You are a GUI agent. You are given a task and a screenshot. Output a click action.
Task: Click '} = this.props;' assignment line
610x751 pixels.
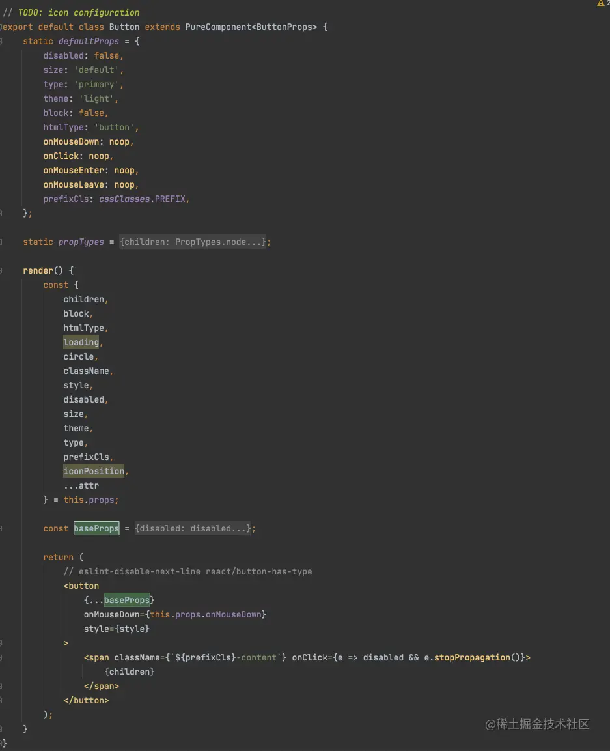[x=81, y=500]
